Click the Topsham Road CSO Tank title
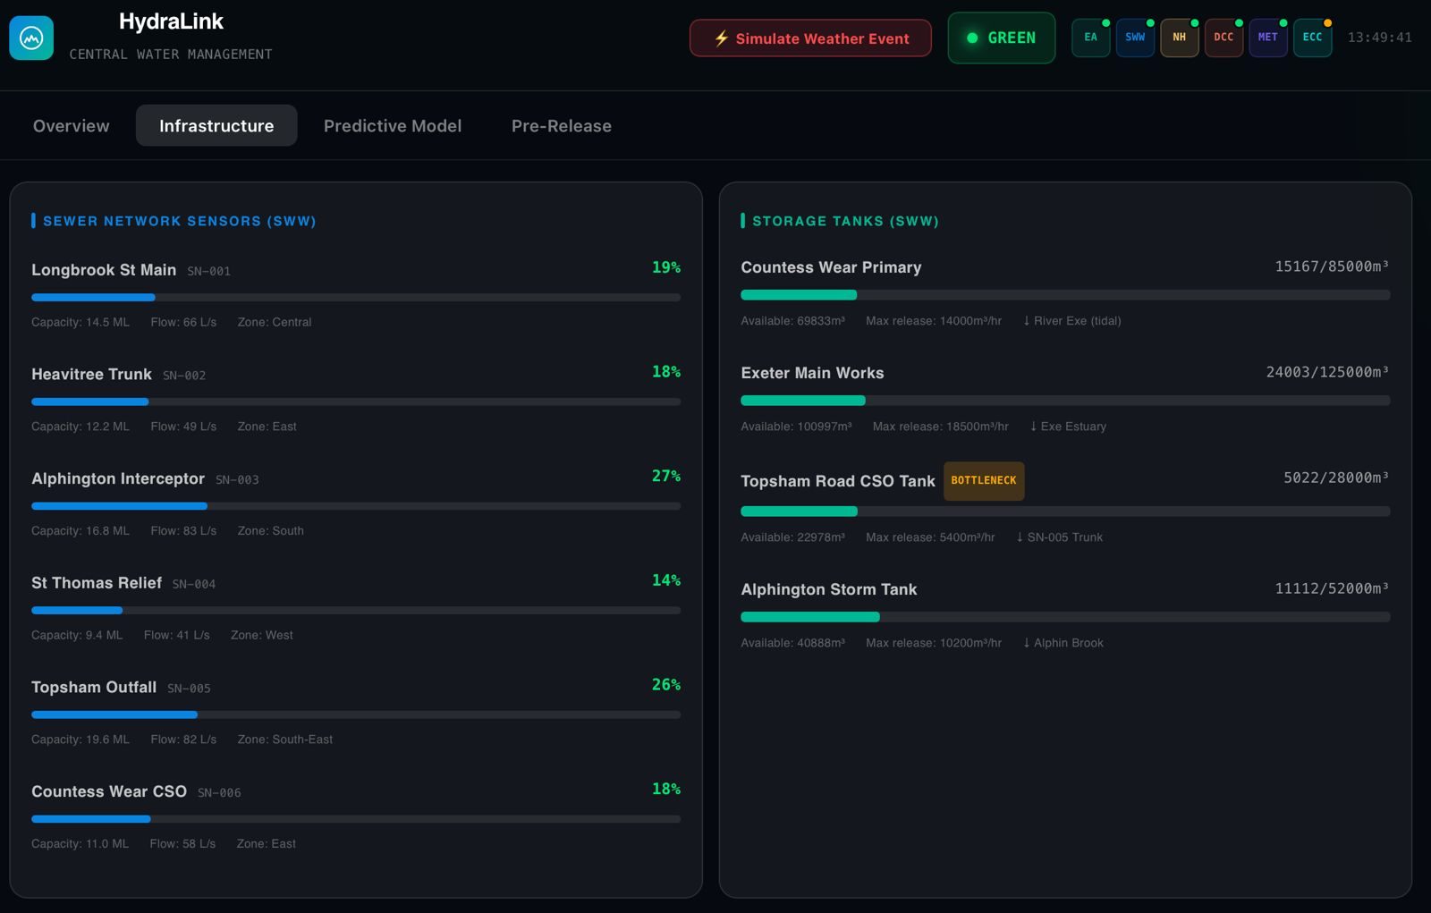The width and height of the screenshot is (1431, 913). pyautogui.click(x=838, y=481)
